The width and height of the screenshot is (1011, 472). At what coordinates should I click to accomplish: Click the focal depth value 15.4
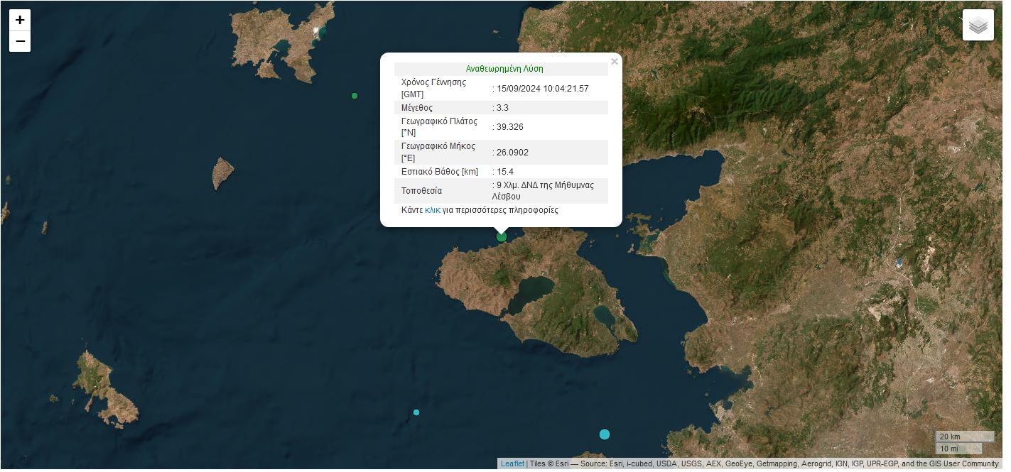tap(505, 172)
